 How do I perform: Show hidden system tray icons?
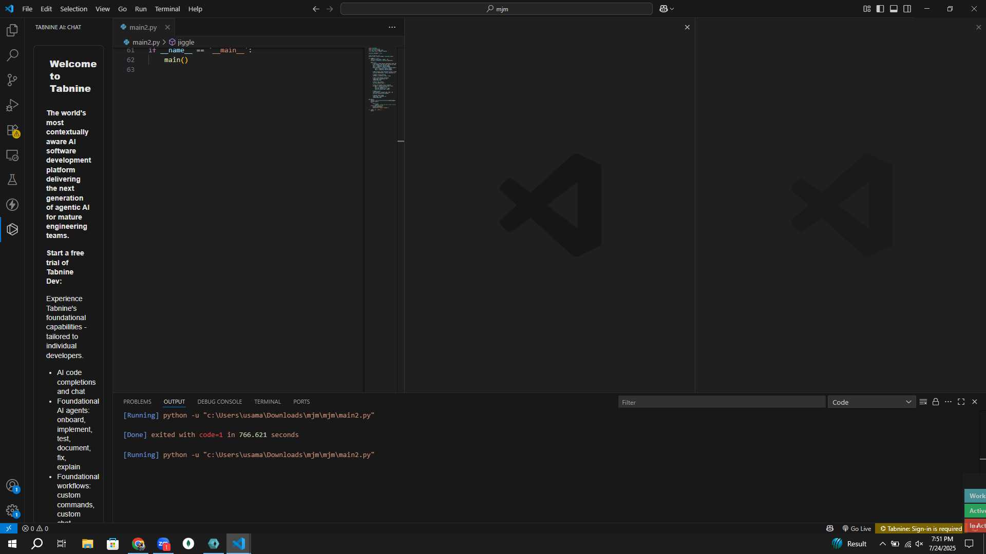pyautogui.click(x=882, y=544)
